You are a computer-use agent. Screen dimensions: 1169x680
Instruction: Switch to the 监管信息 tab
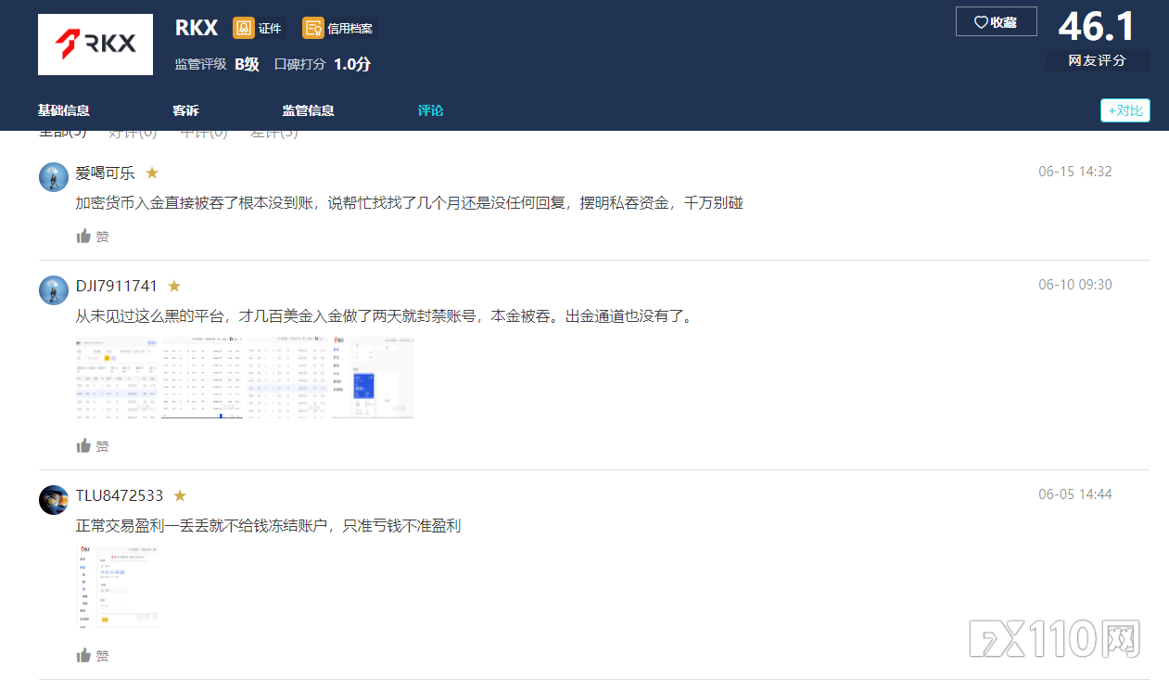click(x=309, y=110)
